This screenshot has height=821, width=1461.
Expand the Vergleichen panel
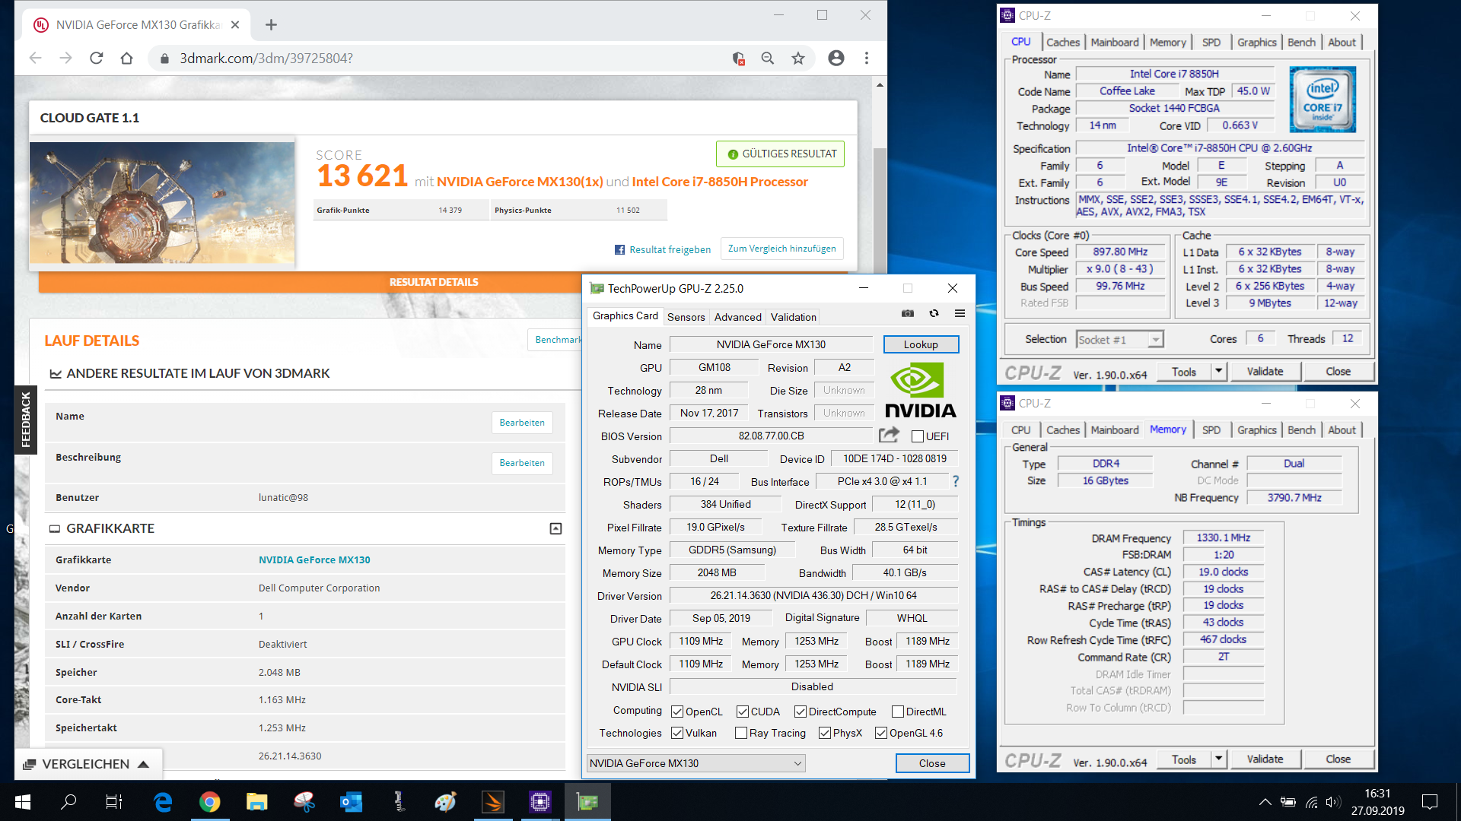pyautogui.click(x=87, y=764)
